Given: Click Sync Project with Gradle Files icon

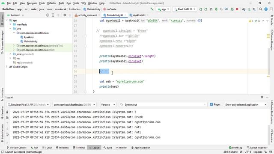Looking at the screenshot, I should 244,9.
